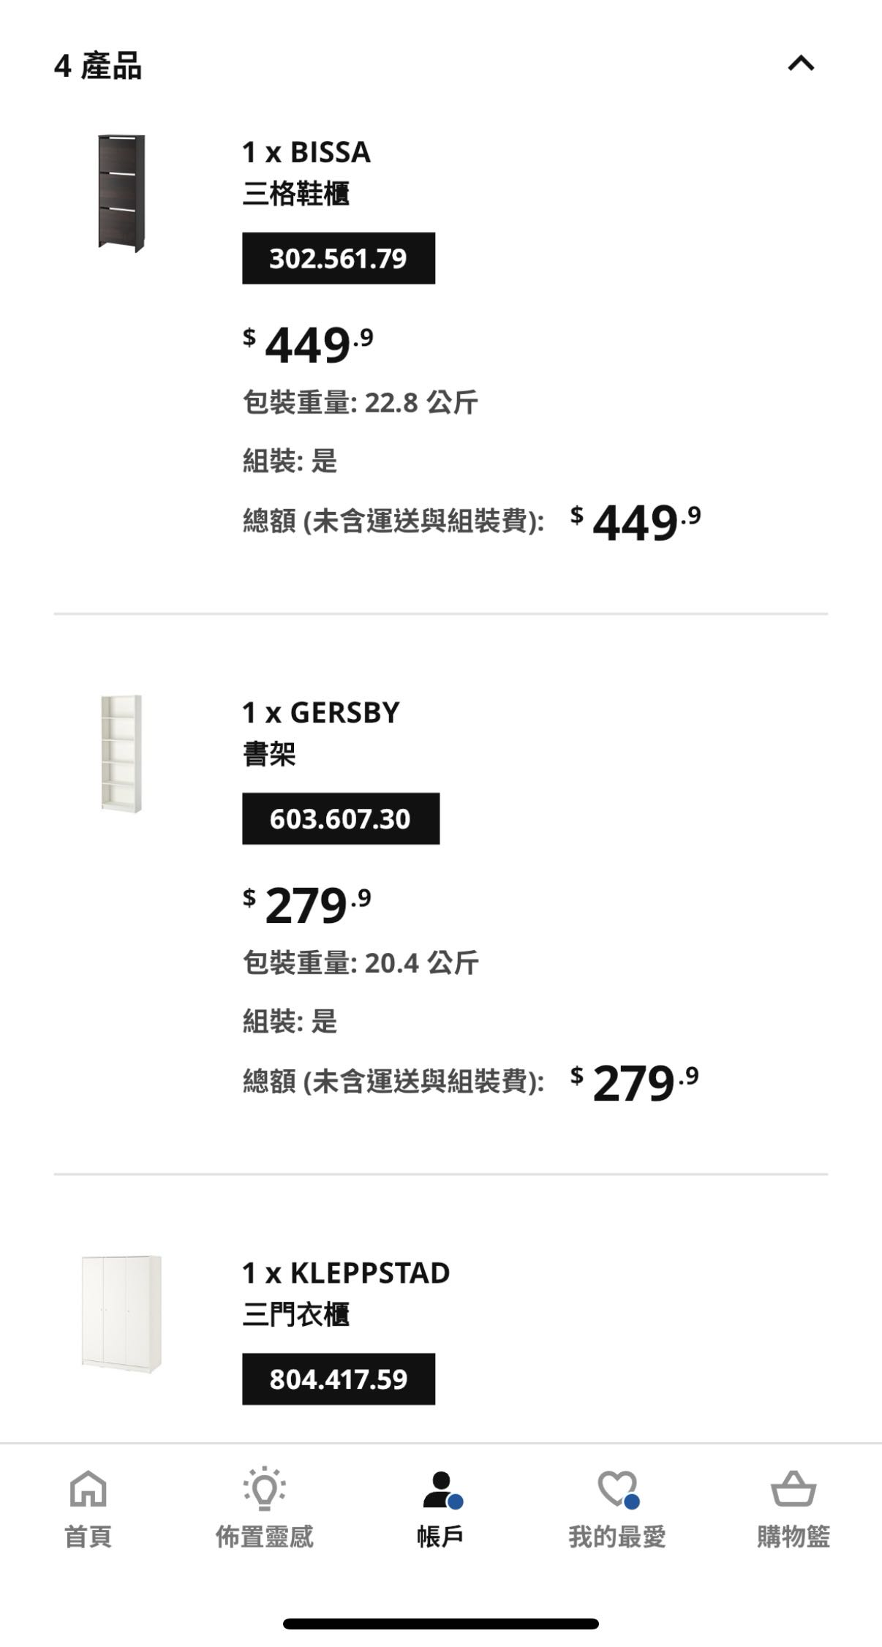
Task: Select article number 302.561.79 badge
Action: pyautogui.click(x=339, y=258)
